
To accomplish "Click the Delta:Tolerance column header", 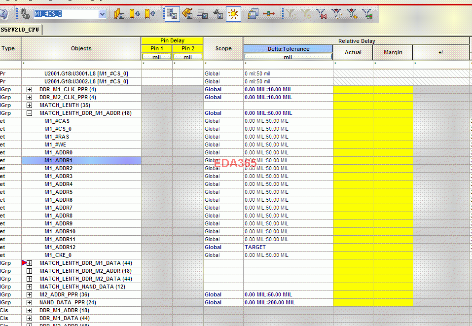I will click(288, 49).
